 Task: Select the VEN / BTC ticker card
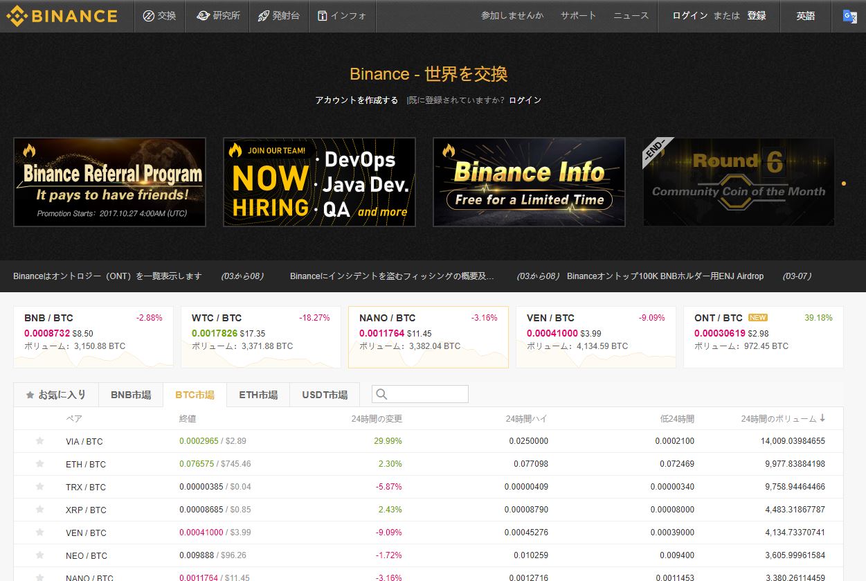click(x=596, y=337)
